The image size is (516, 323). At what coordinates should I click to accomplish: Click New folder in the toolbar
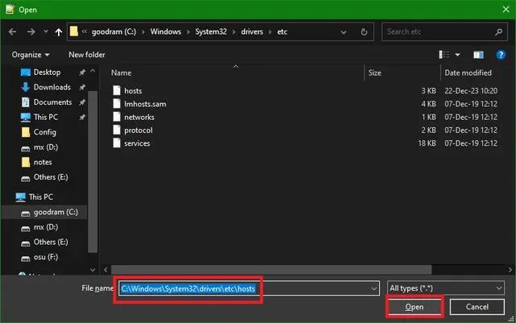point(87,55)
